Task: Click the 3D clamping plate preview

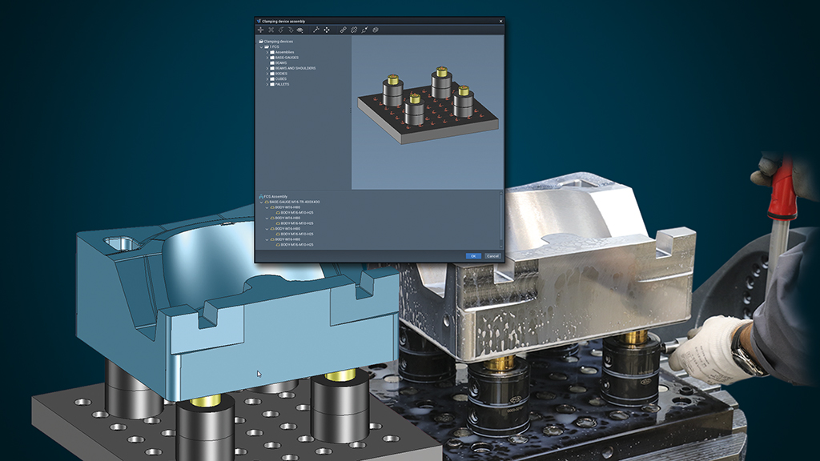Action: coord(428,105)
